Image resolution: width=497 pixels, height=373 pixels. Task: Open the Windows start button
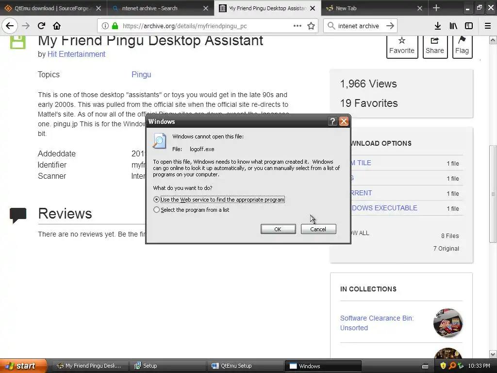[x=23, y=366]
